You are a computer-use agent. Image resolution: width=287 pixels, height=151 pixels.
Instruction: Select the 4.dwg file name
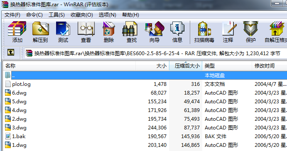(x=19, y=110)
